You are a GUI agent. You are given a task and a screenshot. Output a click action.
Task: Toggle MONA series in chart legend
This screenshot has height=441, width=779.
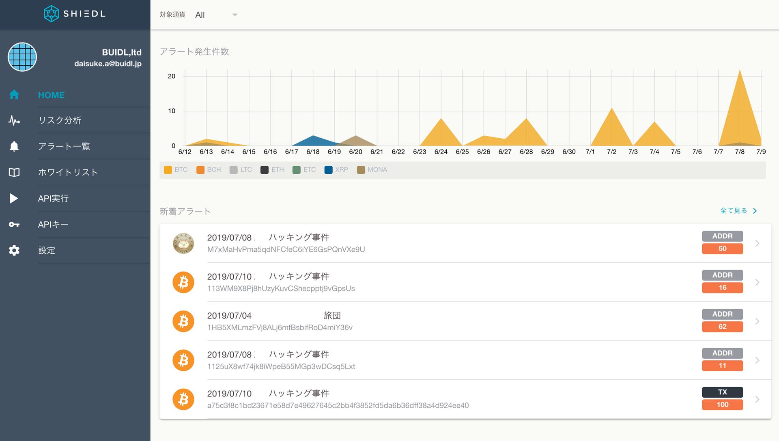tap(372, 170)
